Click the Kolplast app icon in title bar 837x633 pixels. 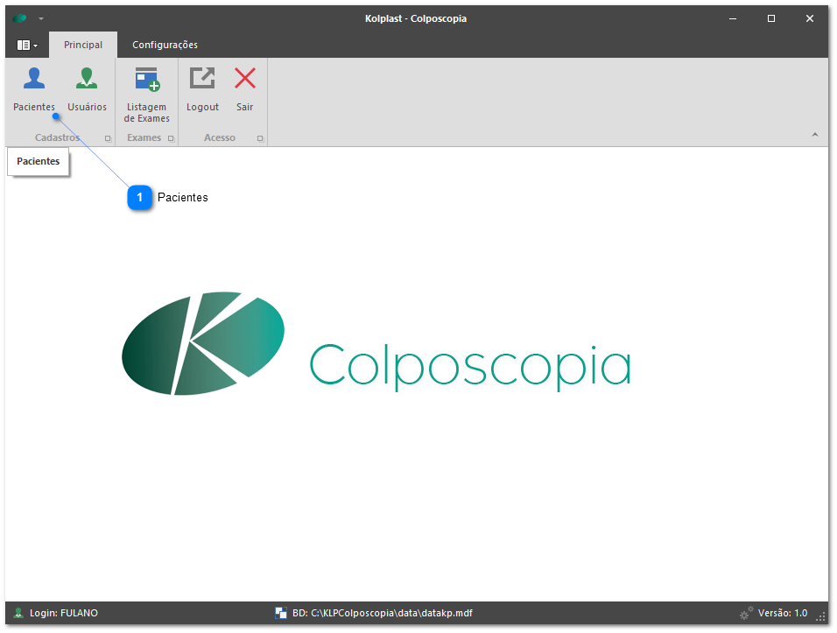[x=20, y=18]
